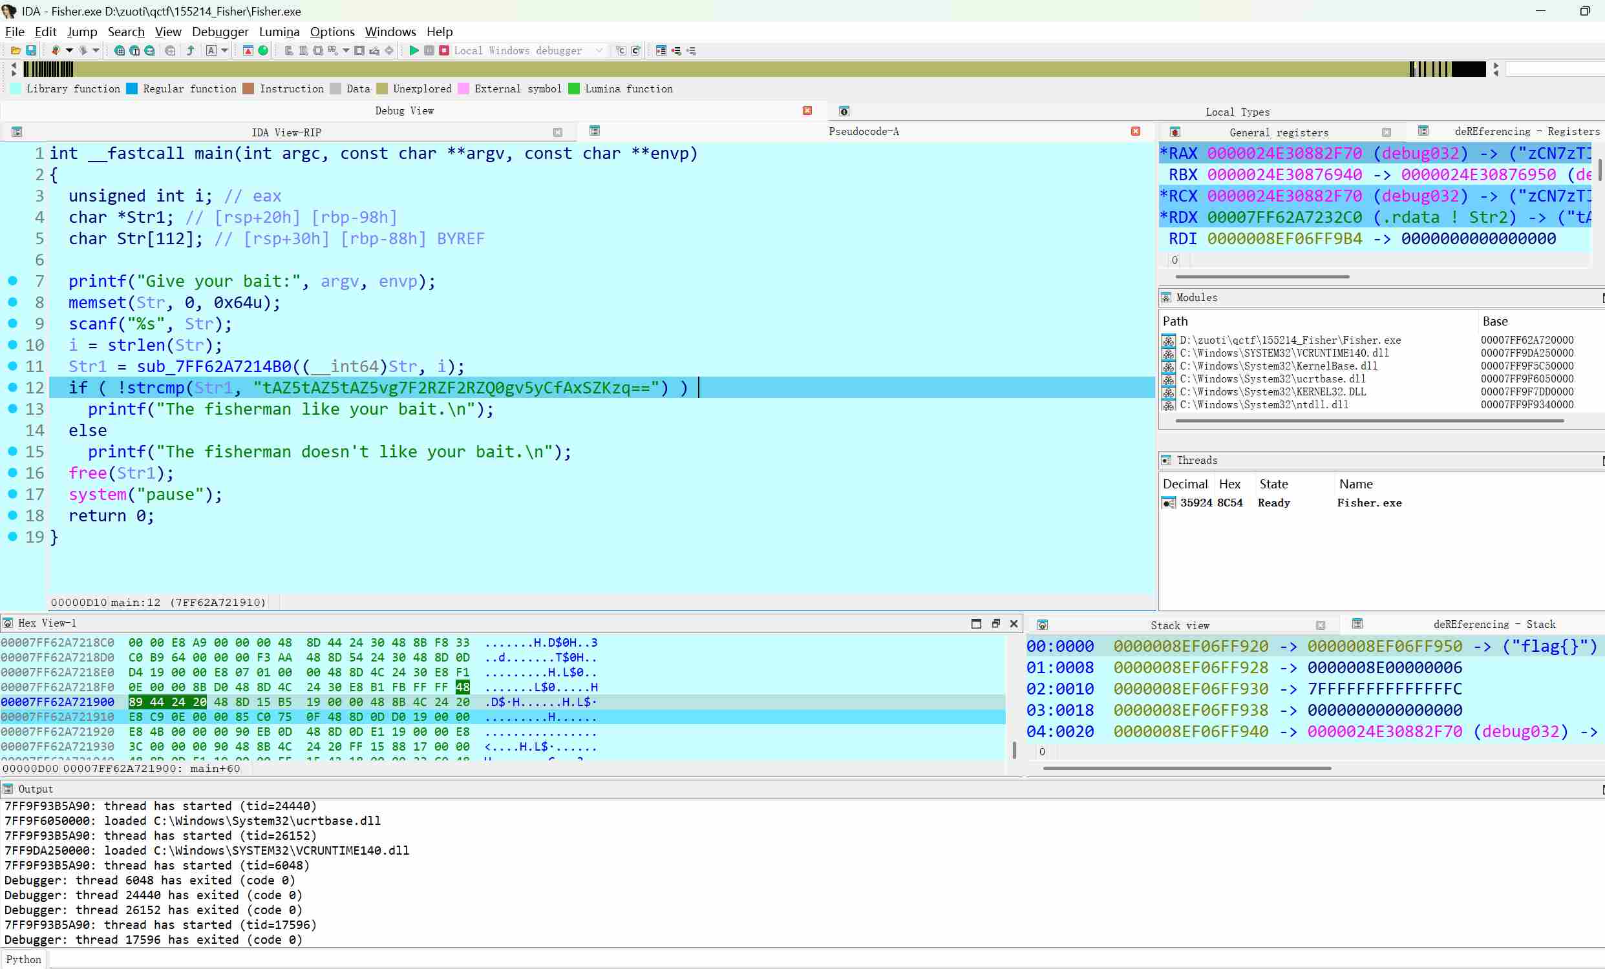Click the breakpoint list icon in toolbar
Screen dimensions: 1605x969
pos(661,50)
